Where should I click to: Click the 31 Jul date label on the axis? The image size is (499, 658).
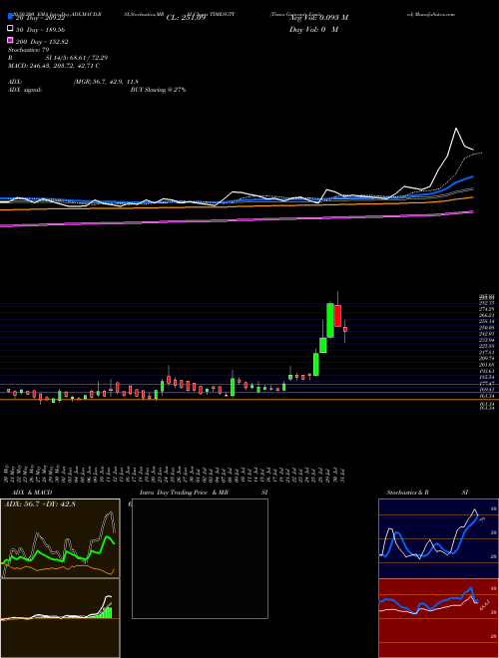click(344, 474)
